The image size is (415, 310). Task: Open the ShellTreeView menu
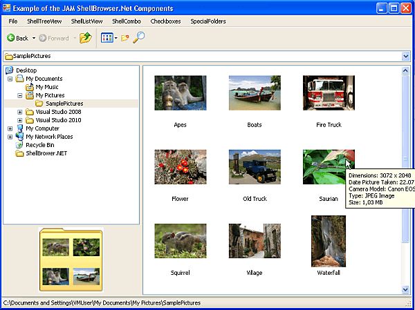(x=44, y=21)
